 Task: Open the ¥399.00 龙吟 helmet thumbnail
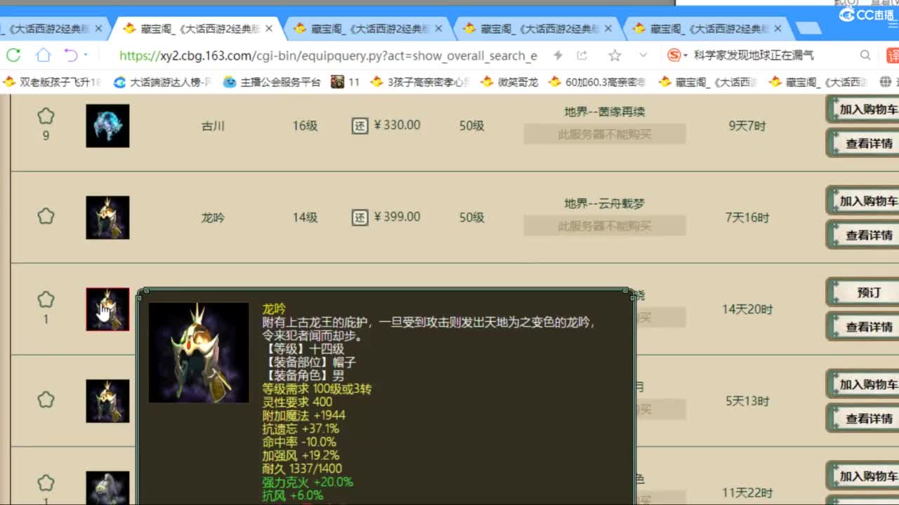pyautogui.click(x=107, y=217)
